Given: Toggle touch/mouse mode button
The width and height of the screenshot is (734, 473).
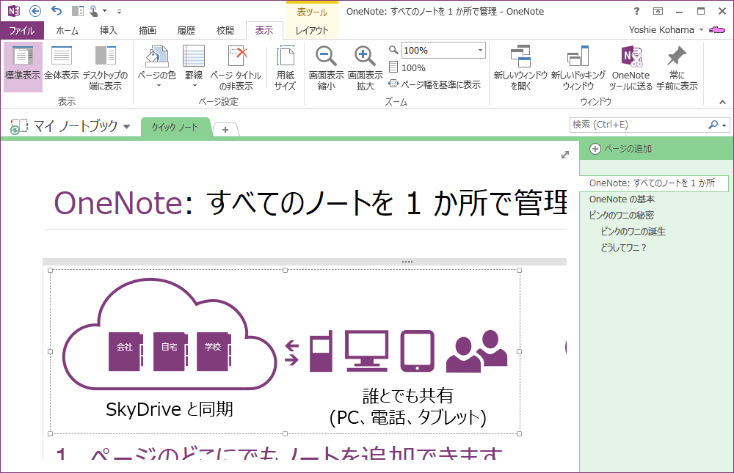Looking at the screenshot, I should (94, 11).
